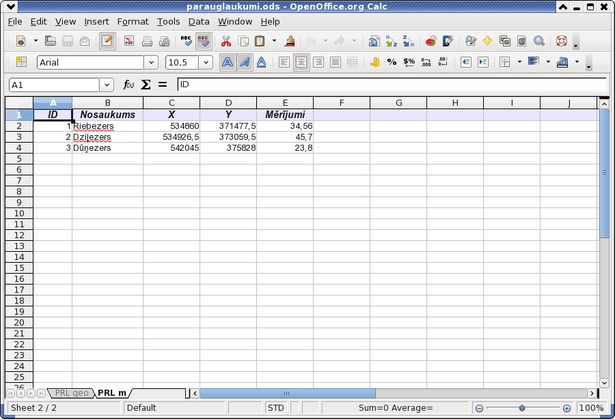
Task: Increase cell indent
Action: click(x=483, y=62)
